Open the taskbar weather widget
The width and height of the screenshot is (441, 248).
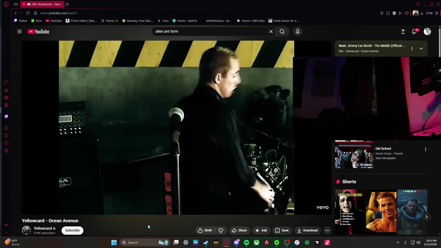12,242
